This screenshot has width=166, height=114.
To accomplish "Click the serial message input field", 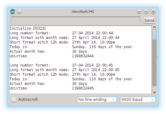I will pos(76,20).
